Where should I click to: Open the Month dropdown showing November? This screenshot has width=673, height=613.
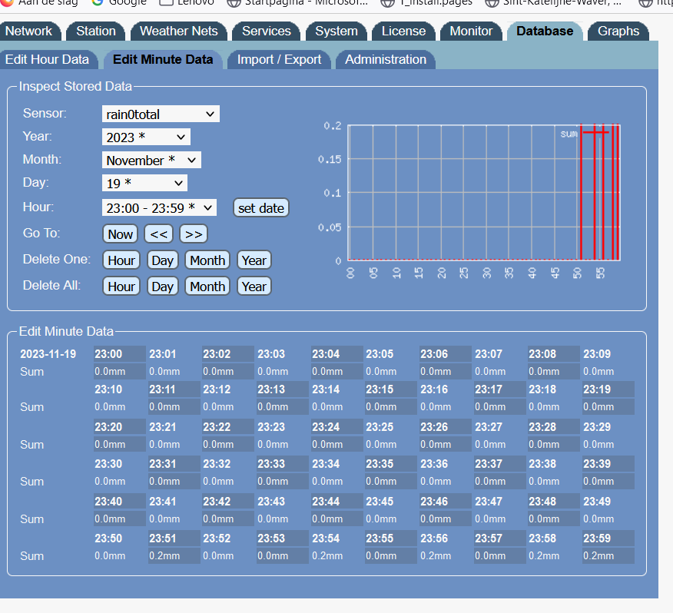(151, 161)
